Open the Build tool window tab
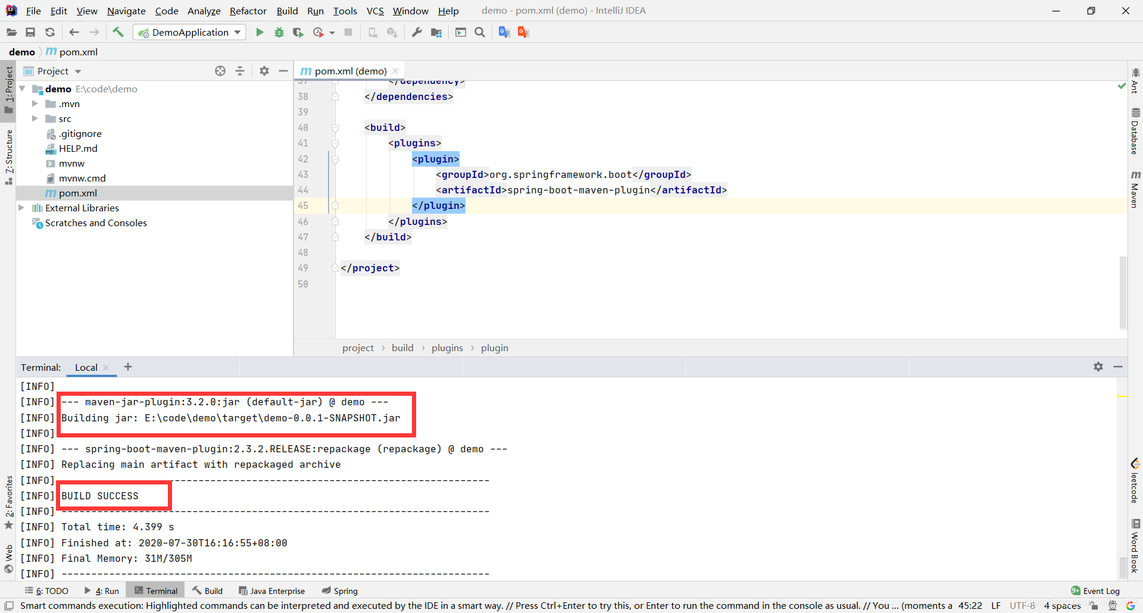The width and height of the screenshot is (1143, 613). pyautogui.click(x=207, y=591)
